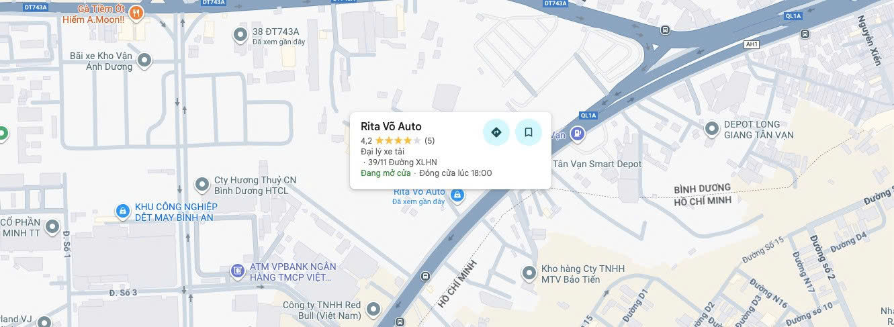Viewport: 894px width, 327px height.
Task: Open directions from the Rita Võ Auto card
Action: 496,132
